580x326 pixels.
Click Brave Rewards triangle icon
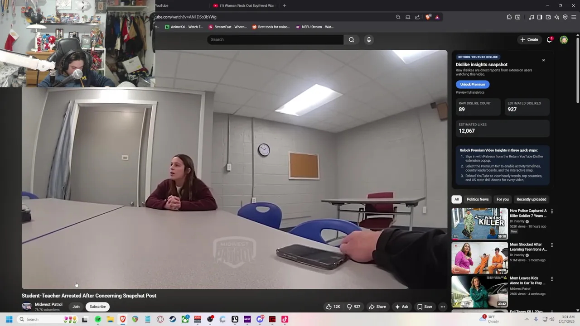coord(437,17)
